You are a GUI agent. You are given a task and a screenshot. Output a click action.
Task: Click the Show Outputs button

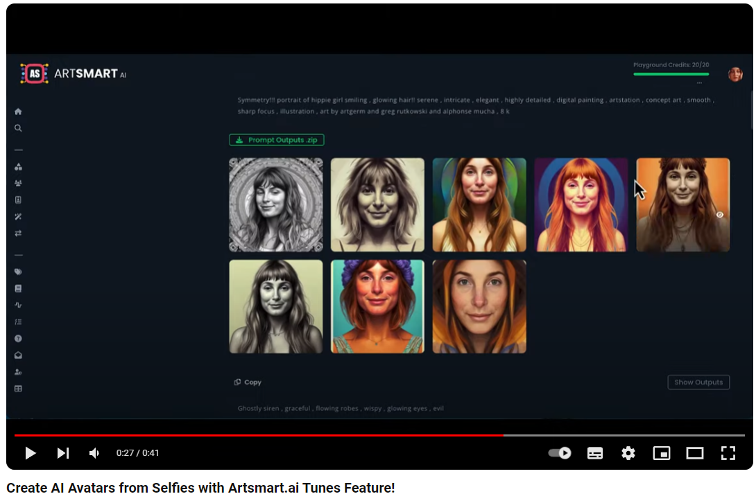pyautogui.click(x=698, y=382)
